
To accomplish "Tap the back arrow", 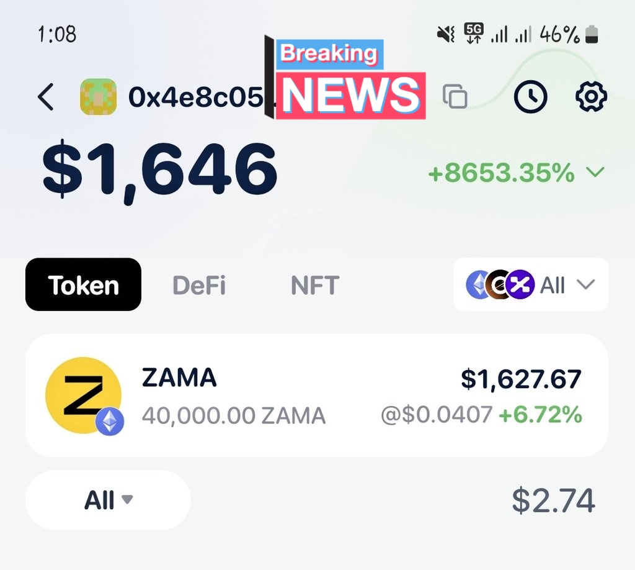I will 47,97.
